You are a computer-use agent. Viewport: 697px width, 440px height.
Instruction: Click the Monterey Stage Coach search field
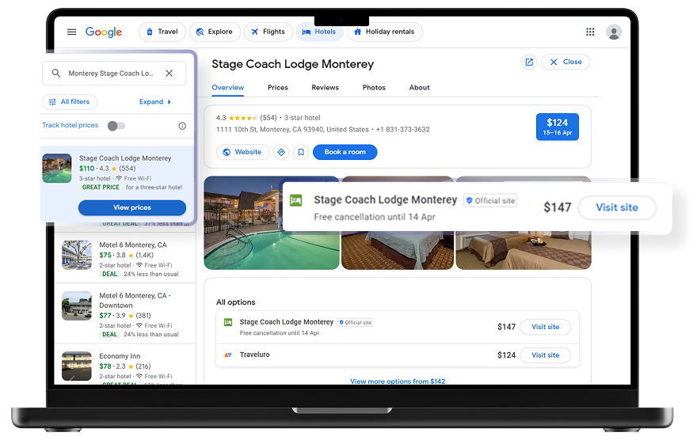click(114, 74)
